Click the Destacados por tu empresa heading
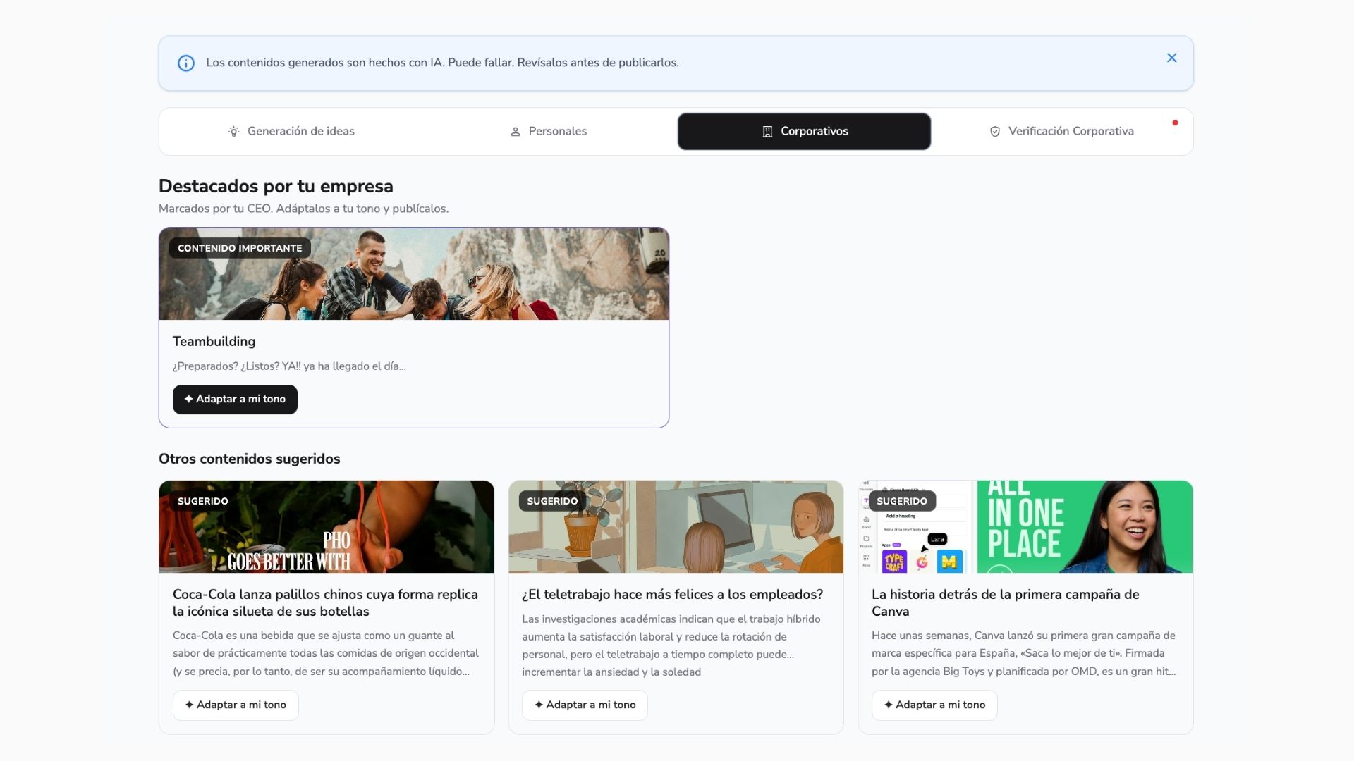Image resolution: width=1354 pixels, height=761 pixels. click(x=276, y=186)
